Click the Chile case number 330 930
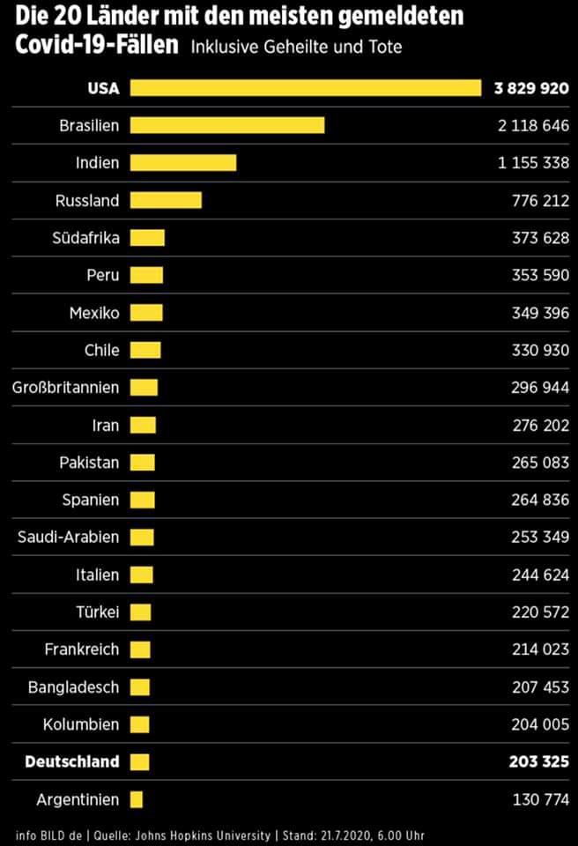This screenshot has width=578, height=846. pos(540,350)
